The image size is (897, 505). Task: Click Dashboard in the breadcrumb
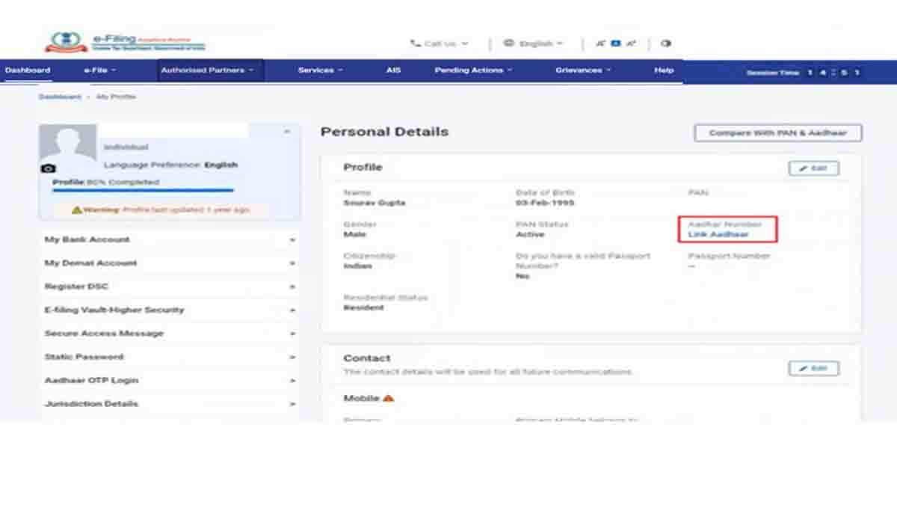(59, 97)
